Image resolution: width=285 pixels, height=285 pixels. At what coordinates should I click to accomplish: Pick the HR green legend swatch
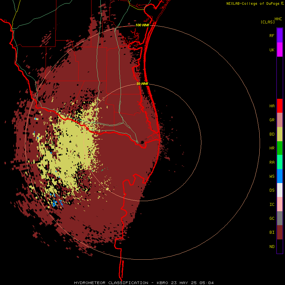[x=280, y=148]
